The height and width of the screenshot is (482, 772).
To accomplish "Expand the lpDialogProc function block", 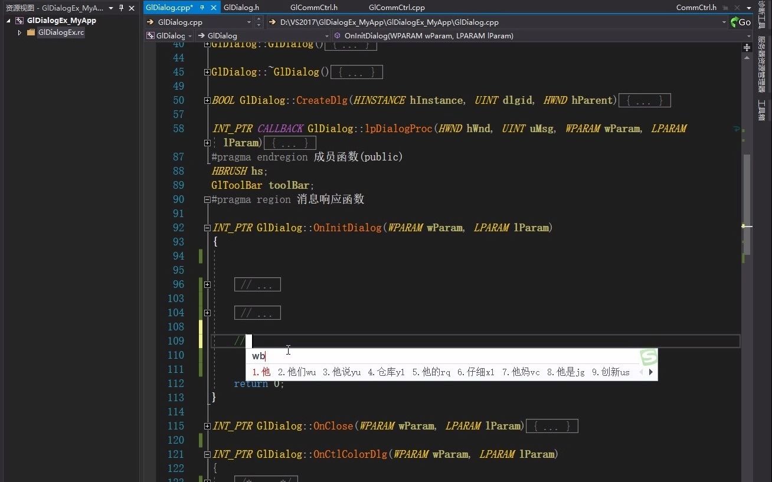I will pyautogui.click(x=207, y=143).
